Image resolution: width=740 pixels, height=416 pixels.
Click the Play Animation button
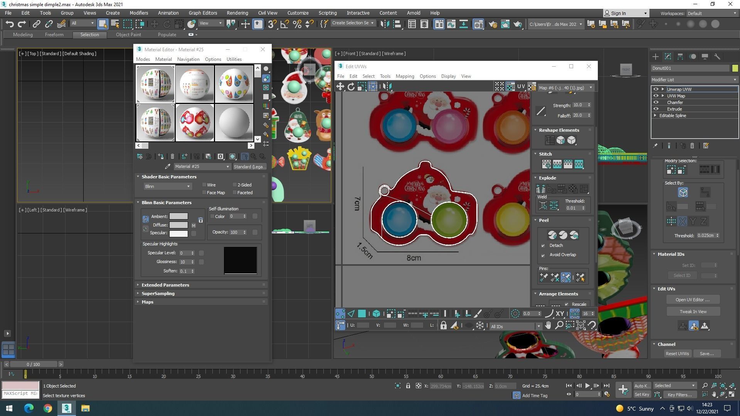pyautogui.click(x=587, y=386)
